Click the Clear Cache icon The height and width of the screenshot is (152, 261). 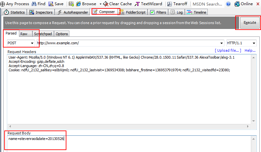click(106, 4)
